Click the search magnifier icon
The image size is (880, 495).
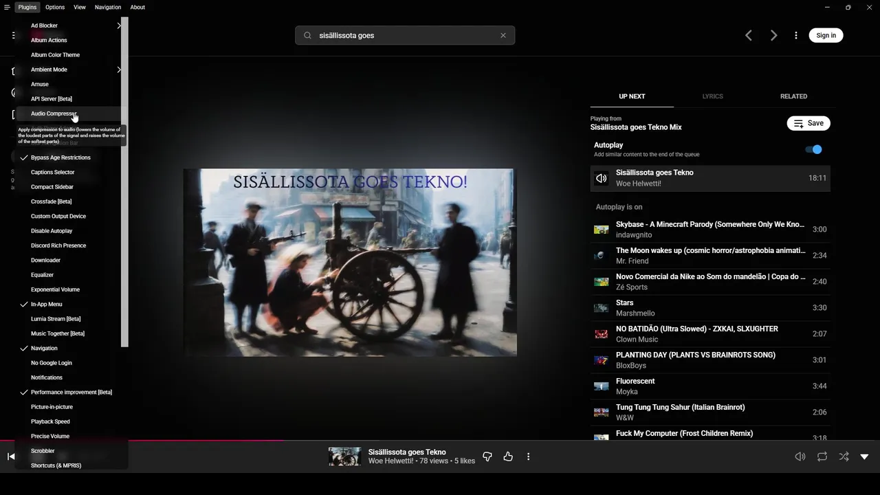coord(307,35)
